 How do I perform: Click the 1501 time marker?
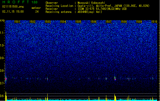17,22
